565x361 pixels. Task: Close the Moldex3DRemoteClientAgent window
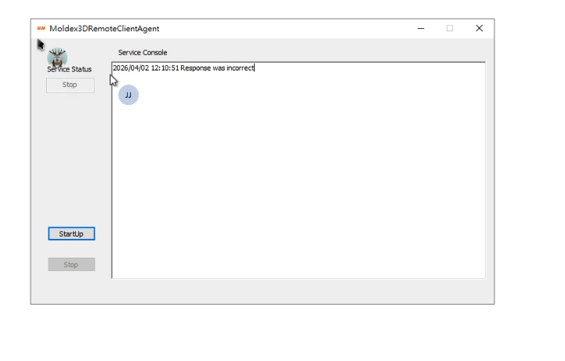point(479,28)
